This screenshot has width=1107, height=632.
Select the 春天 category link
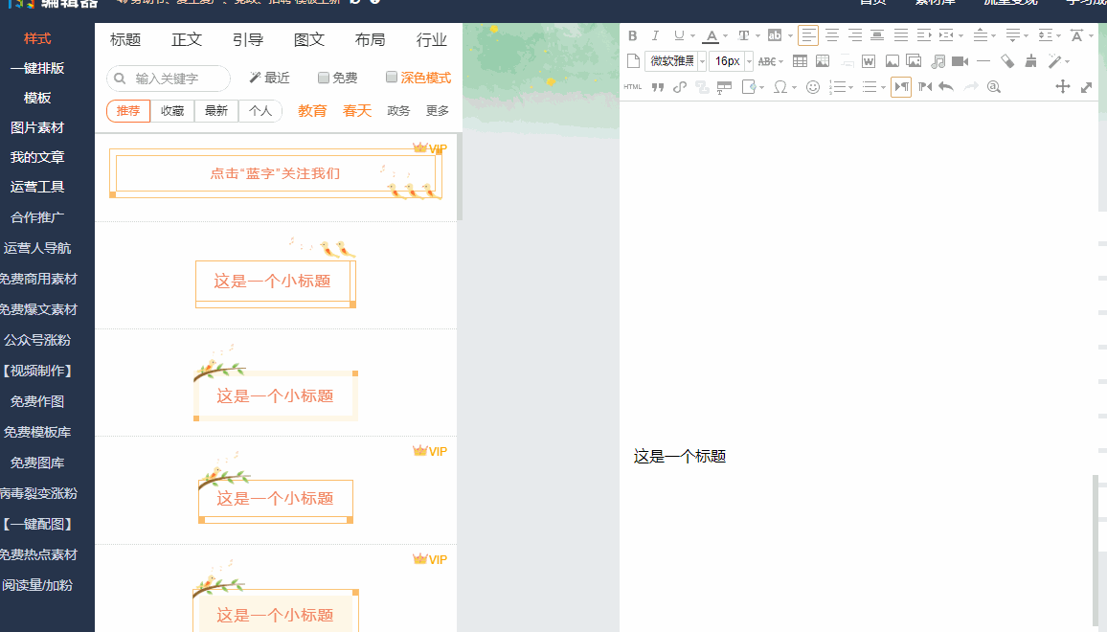coord(355,110)
